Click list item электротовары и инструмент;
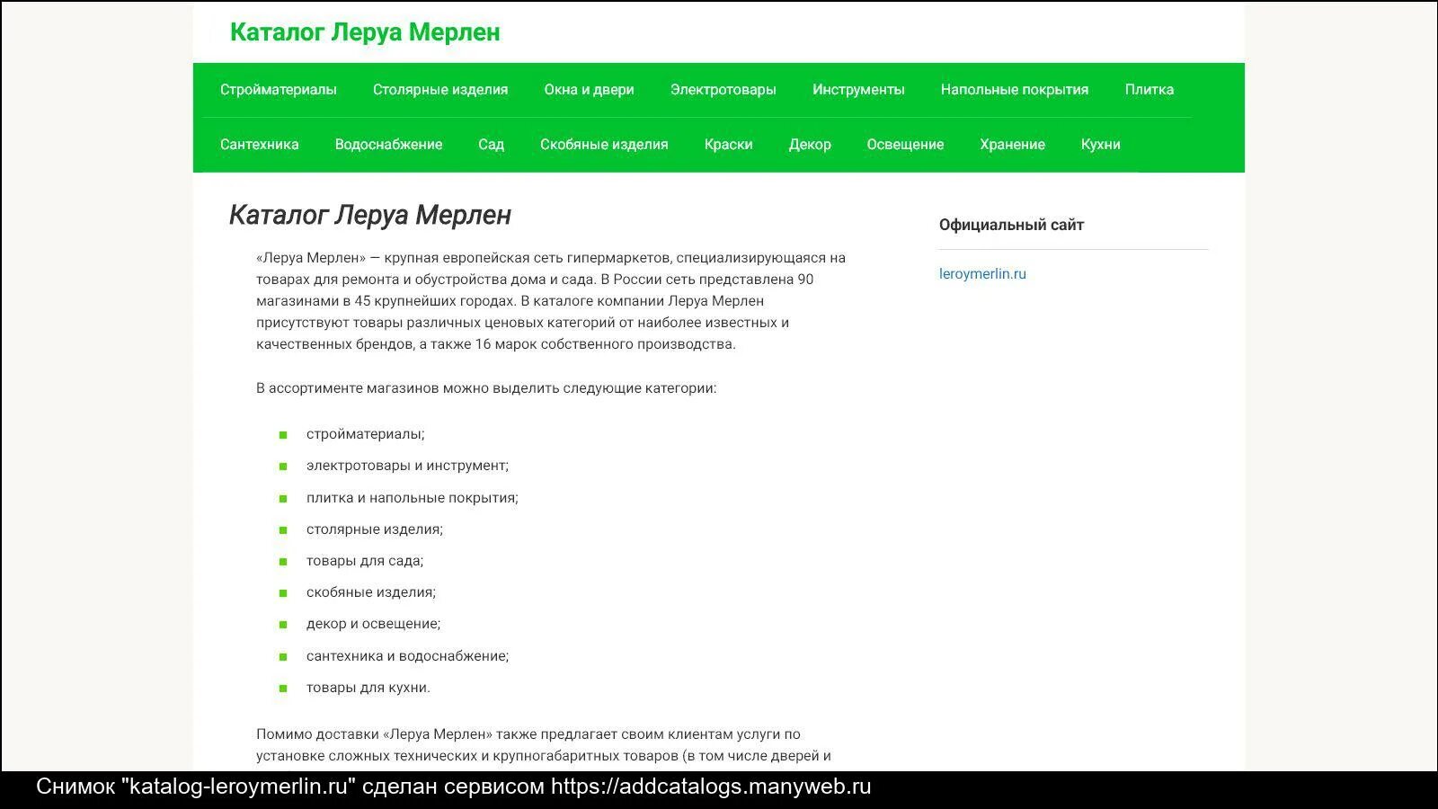This screenshot has width=1438, height=809. [x=407, y=466]
